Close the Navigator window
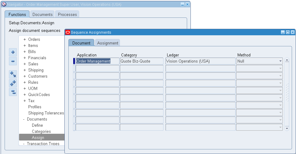This screenshot has width=296, height=154. [x=187, y=4]
